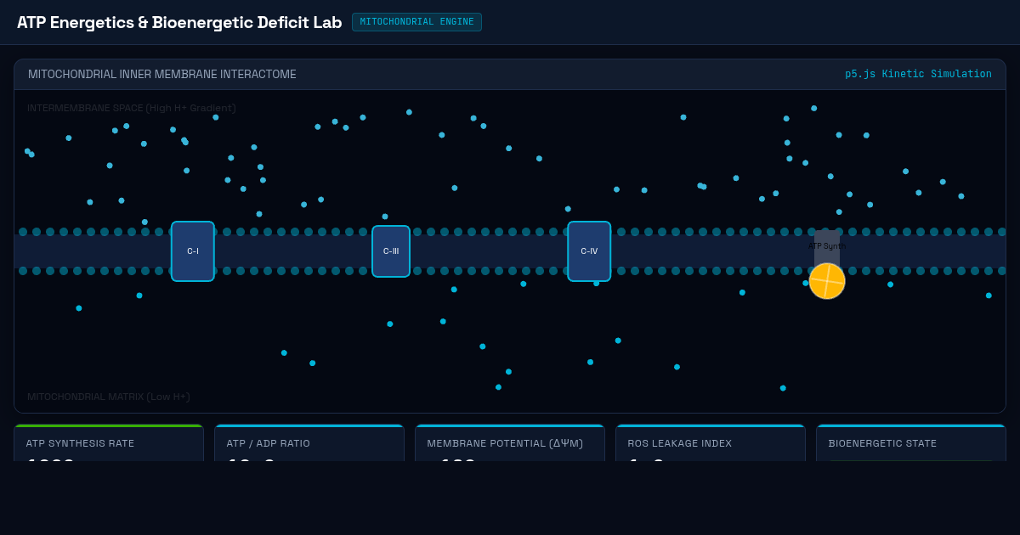Click the ATP Energetics lab title
This screenshot has height=535, width=1020.
[x=179, y=22]
